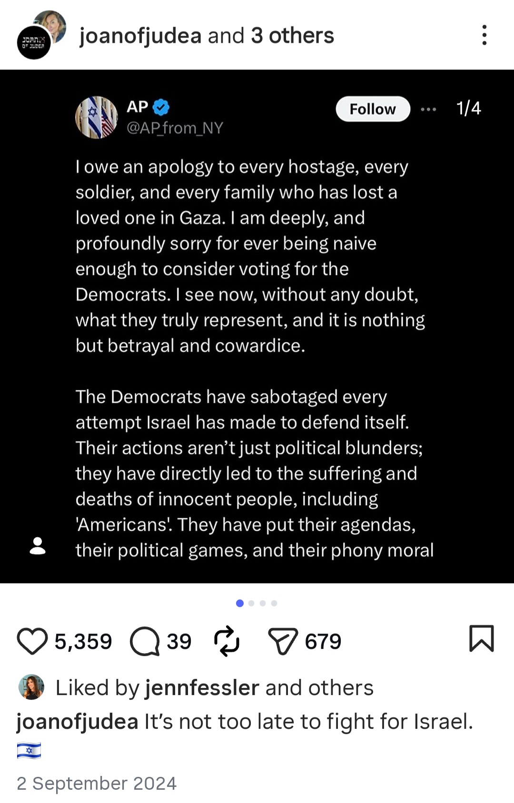Image resolution: width=514 pixels, height=803 pixels.
Task: Click joanofjudea username in header
Action: [140, 36]
